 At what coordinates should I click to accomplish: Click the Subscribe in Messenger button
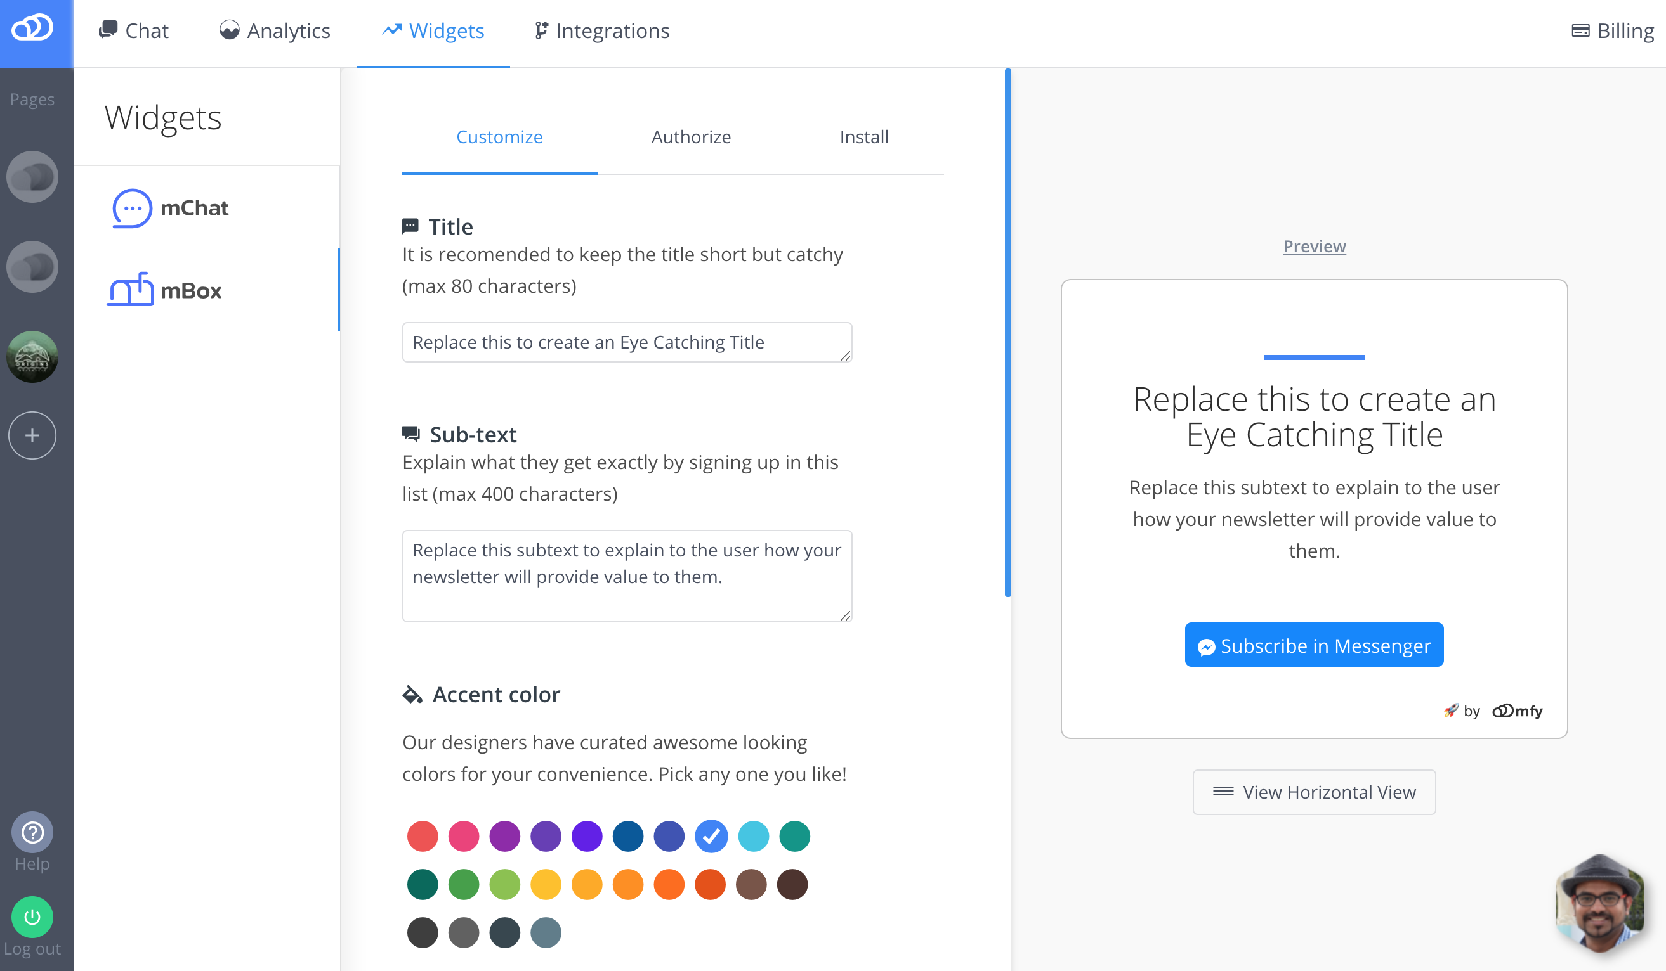click(x=1315, y=645)
